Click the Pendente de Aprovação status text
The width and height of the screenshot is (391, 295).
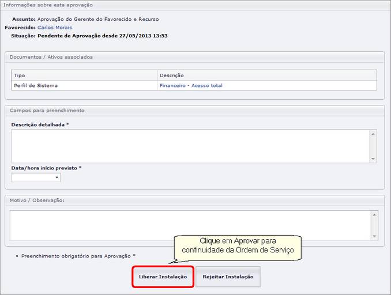(x=102, y=36)
